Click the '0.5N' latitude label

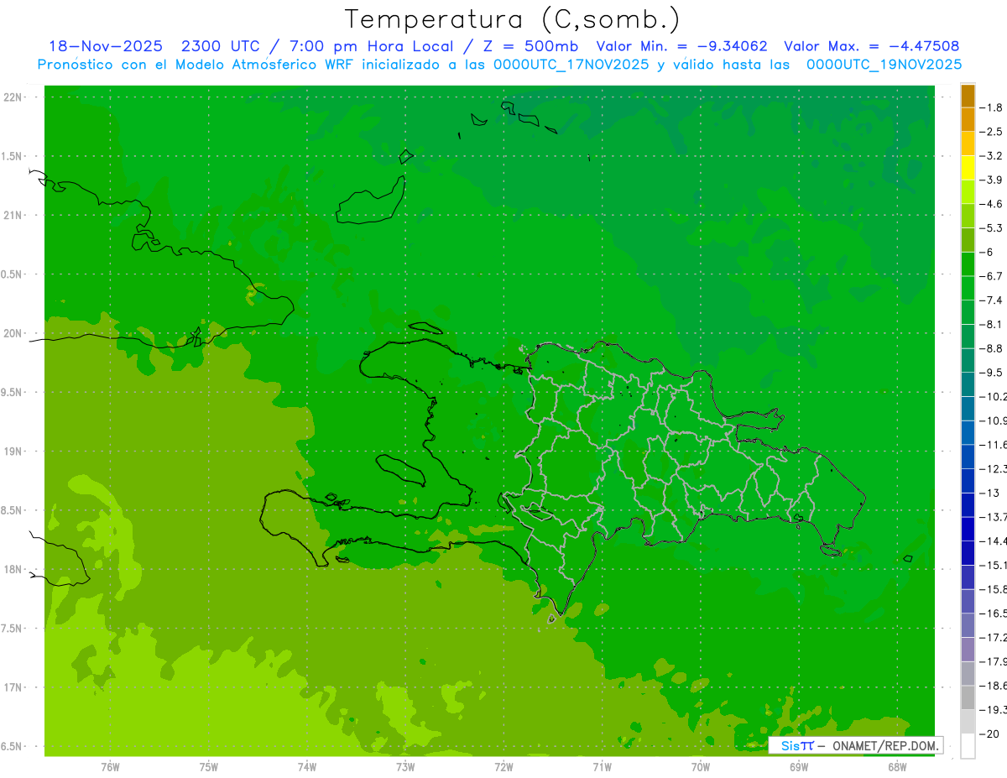12,274
